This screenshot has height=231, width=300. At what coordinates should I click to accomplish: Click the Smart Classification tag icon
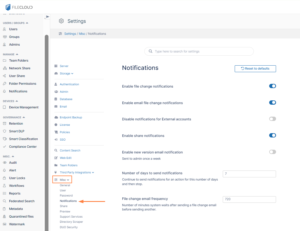coord(5,139)
